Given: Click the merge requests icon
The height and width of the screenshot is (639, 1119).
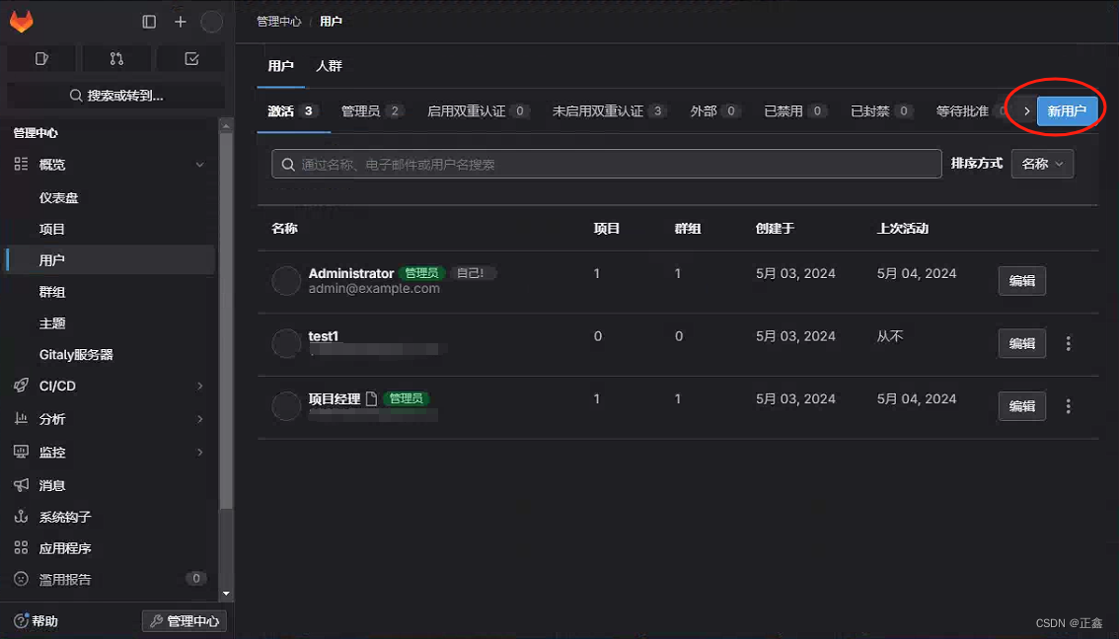Looking at the screenshot, I should click(115, 59).
